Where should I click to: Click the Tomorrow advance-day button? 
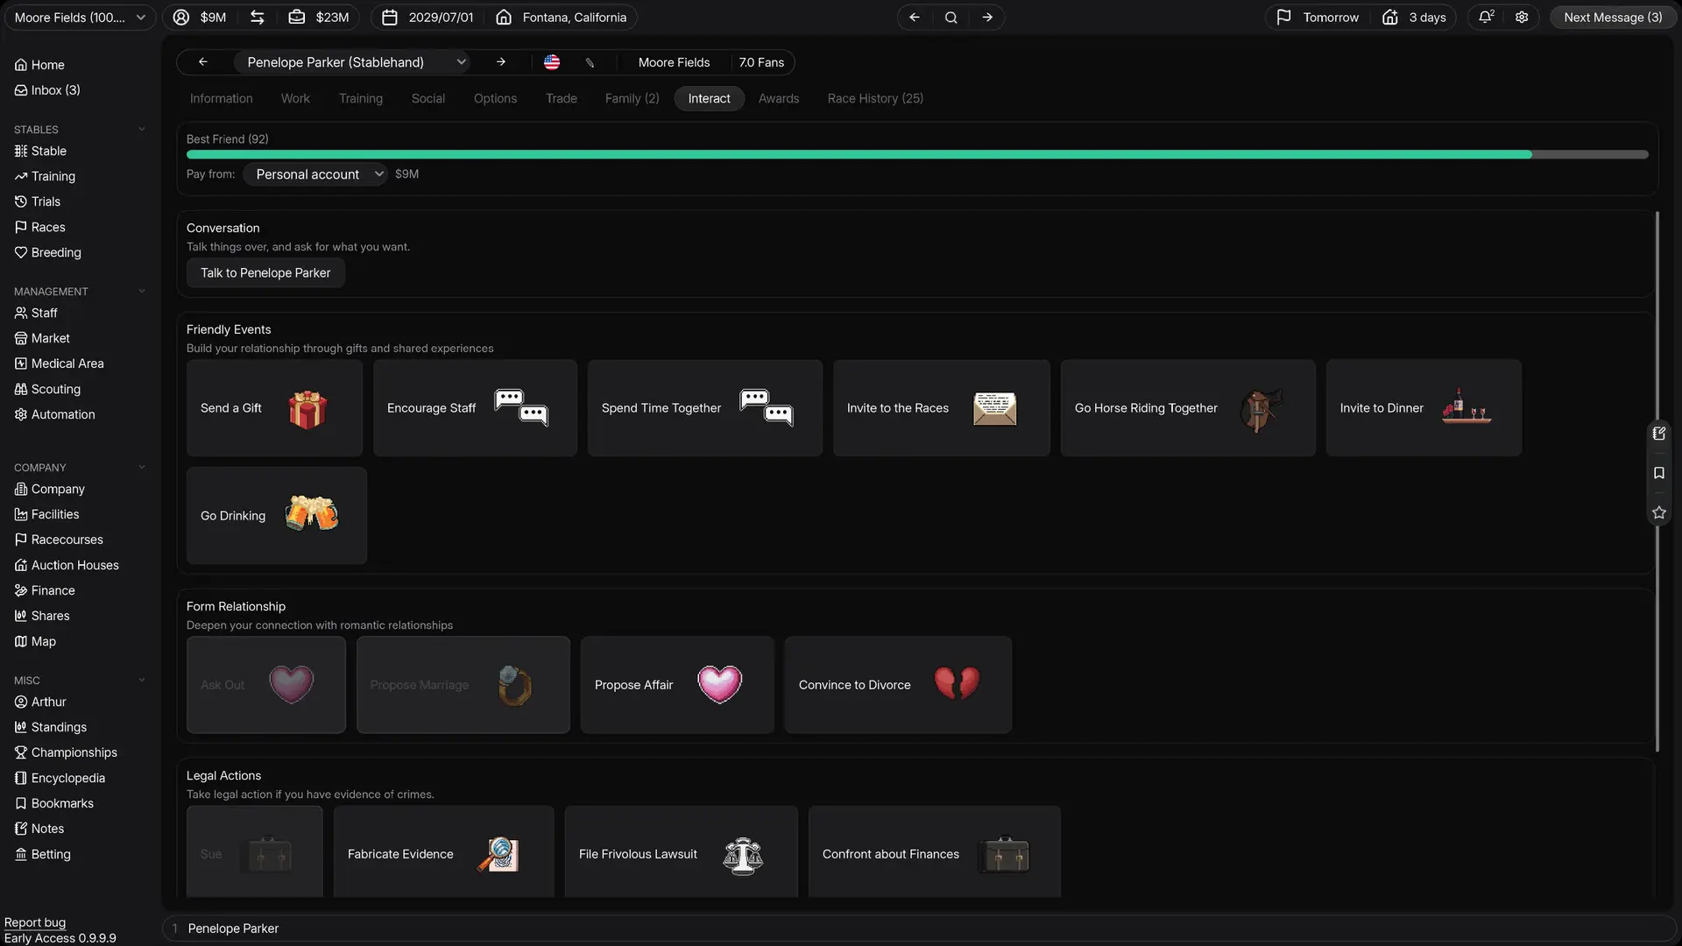tap(1319, 18)
